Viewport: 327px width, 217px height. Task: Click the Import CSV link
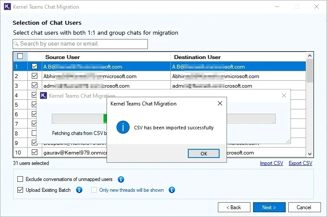(271, 163)
